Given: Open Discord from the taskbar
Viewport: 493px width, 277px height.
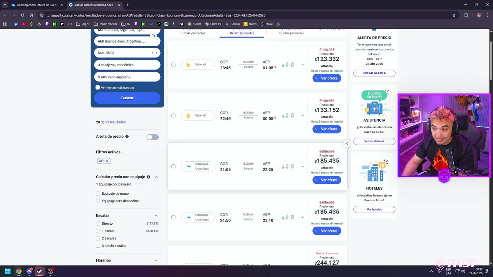Looking at the screenshot, I should pyautogui.click(x=29, y=271).
